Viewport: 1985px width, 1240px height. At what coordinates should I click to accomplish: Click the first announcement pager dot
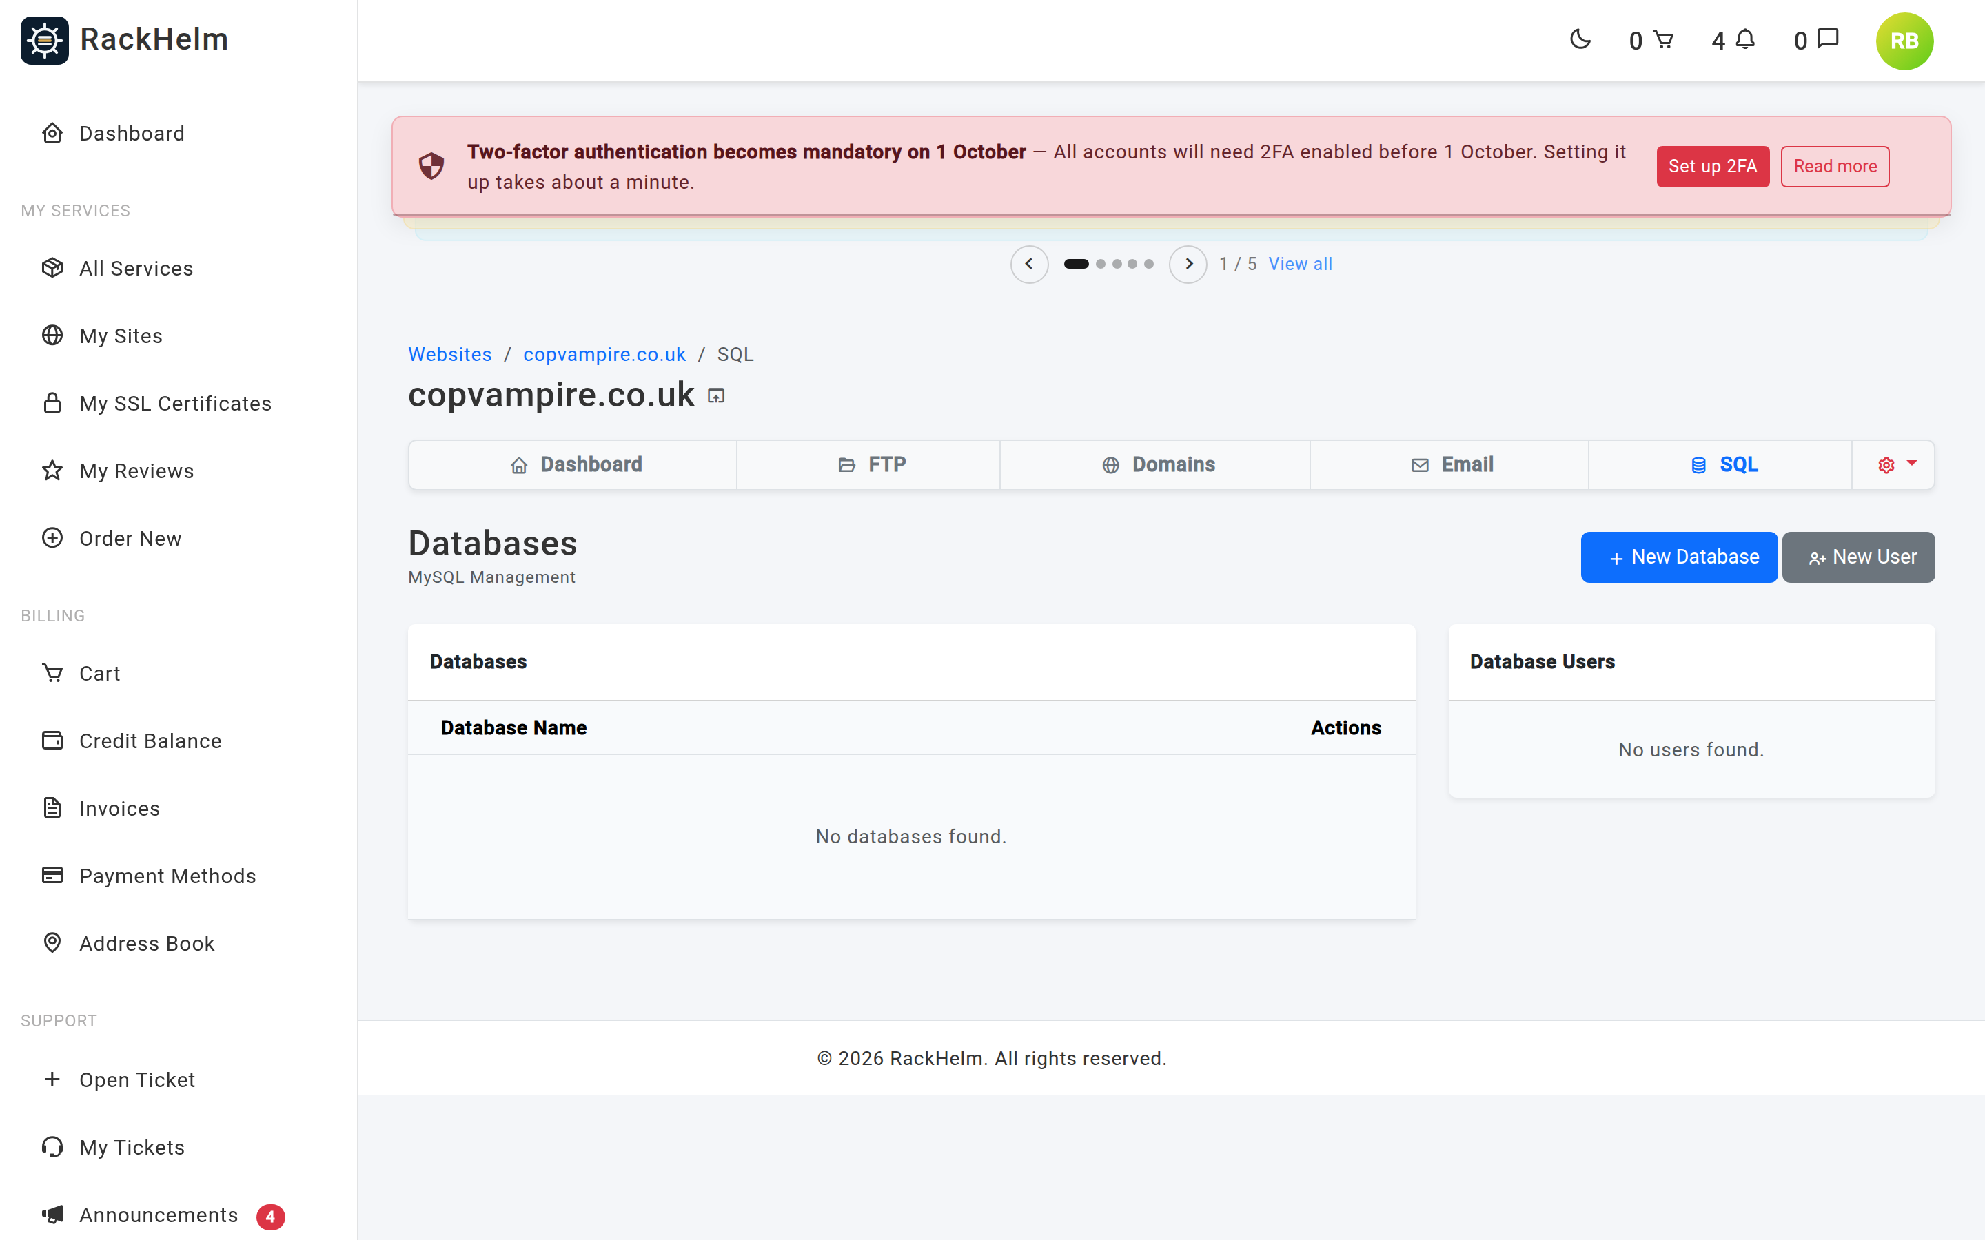tap(1076, 264)
